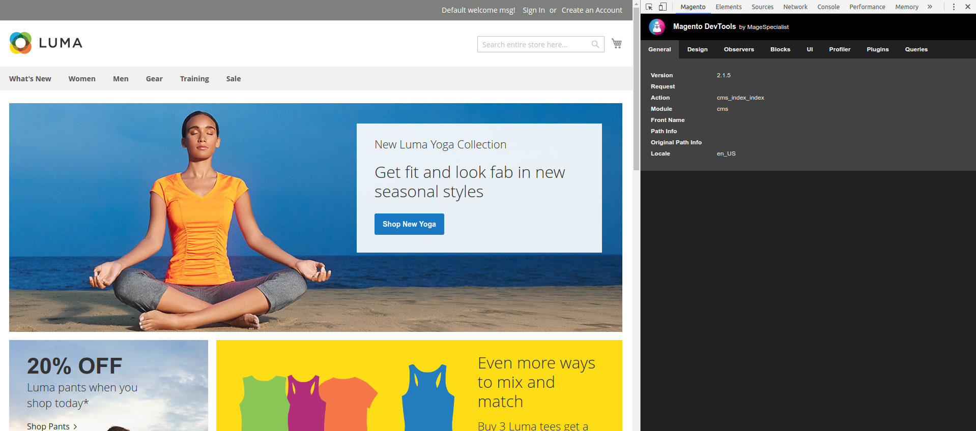Open the shopping cart icon
This screenshot has height=431, width=976.
(617, 44)
